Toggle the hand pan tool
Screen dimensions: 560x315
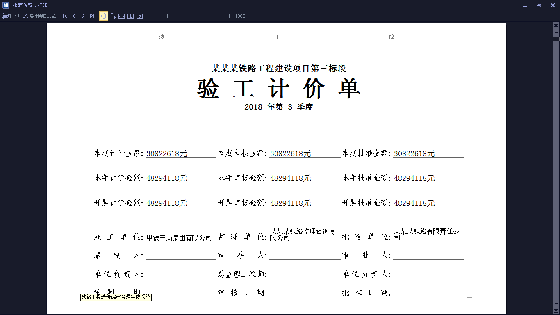(104, 16)
